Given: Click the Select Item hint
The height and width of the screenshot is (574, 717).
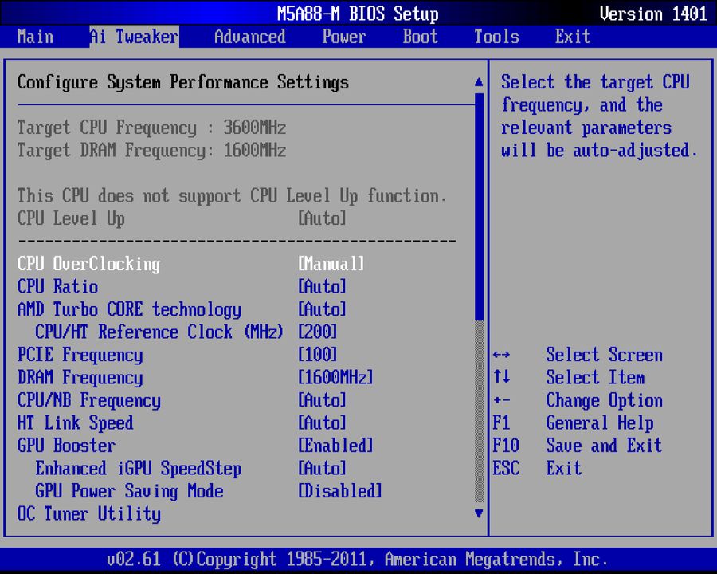Looking at the screenshot, I should [x=595, y=378].
